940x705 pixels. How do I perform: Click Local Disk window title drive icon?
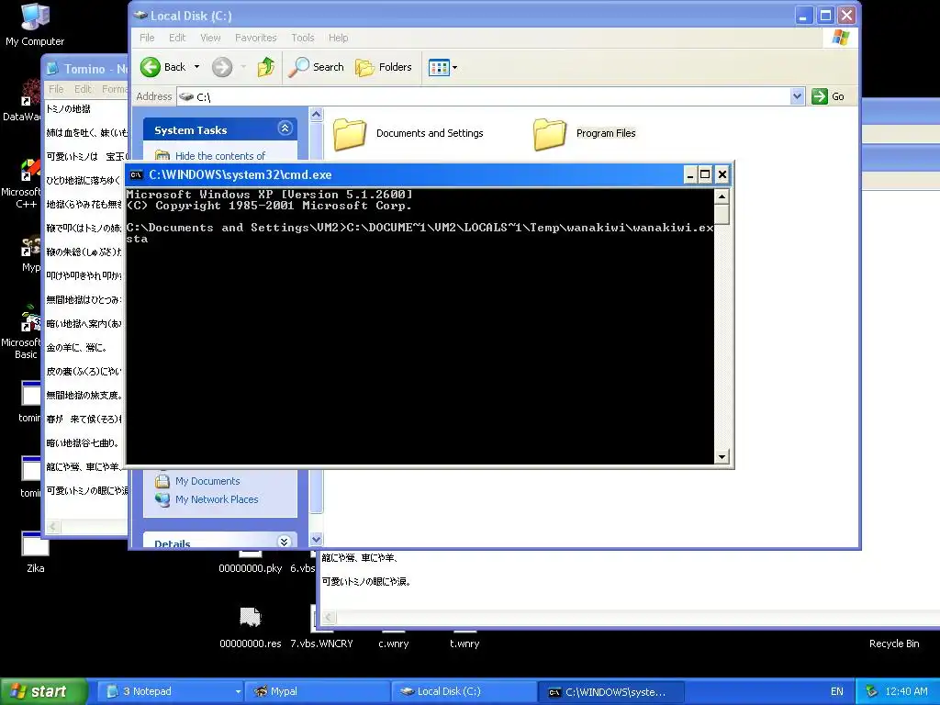click(140, 16)
